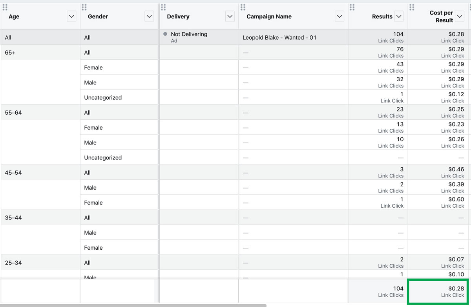Click the Leopold Blake - Wanted - 01 campaign
Viewport: 471px width, 307px height.
point(279,38)
